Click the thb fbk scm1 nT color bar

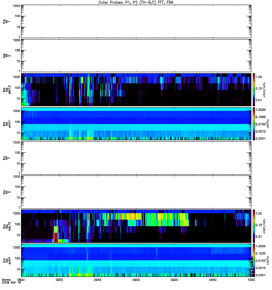point(254,124)
